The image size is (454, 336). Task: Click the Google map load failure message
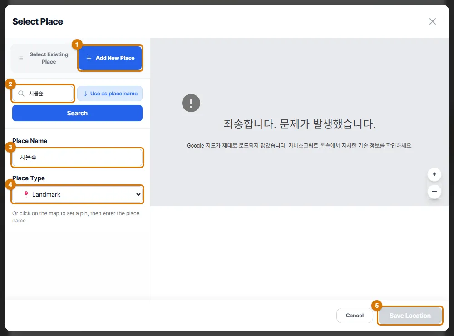(299, 145)
